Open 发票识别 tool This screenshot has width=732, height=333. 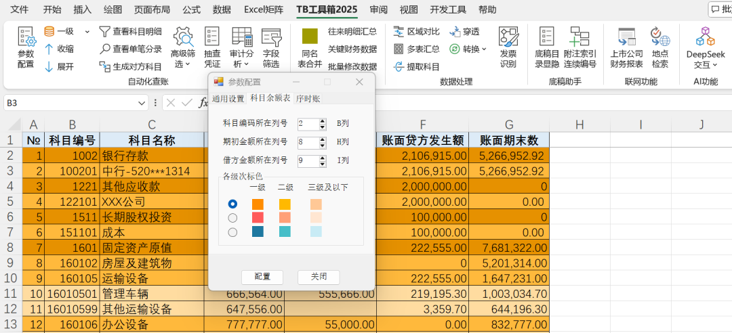508,47
